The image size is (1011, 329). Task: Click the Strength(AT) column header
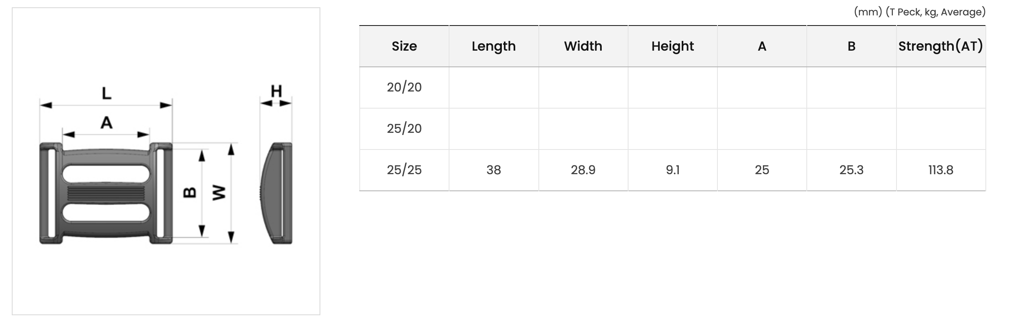point(941,46)
